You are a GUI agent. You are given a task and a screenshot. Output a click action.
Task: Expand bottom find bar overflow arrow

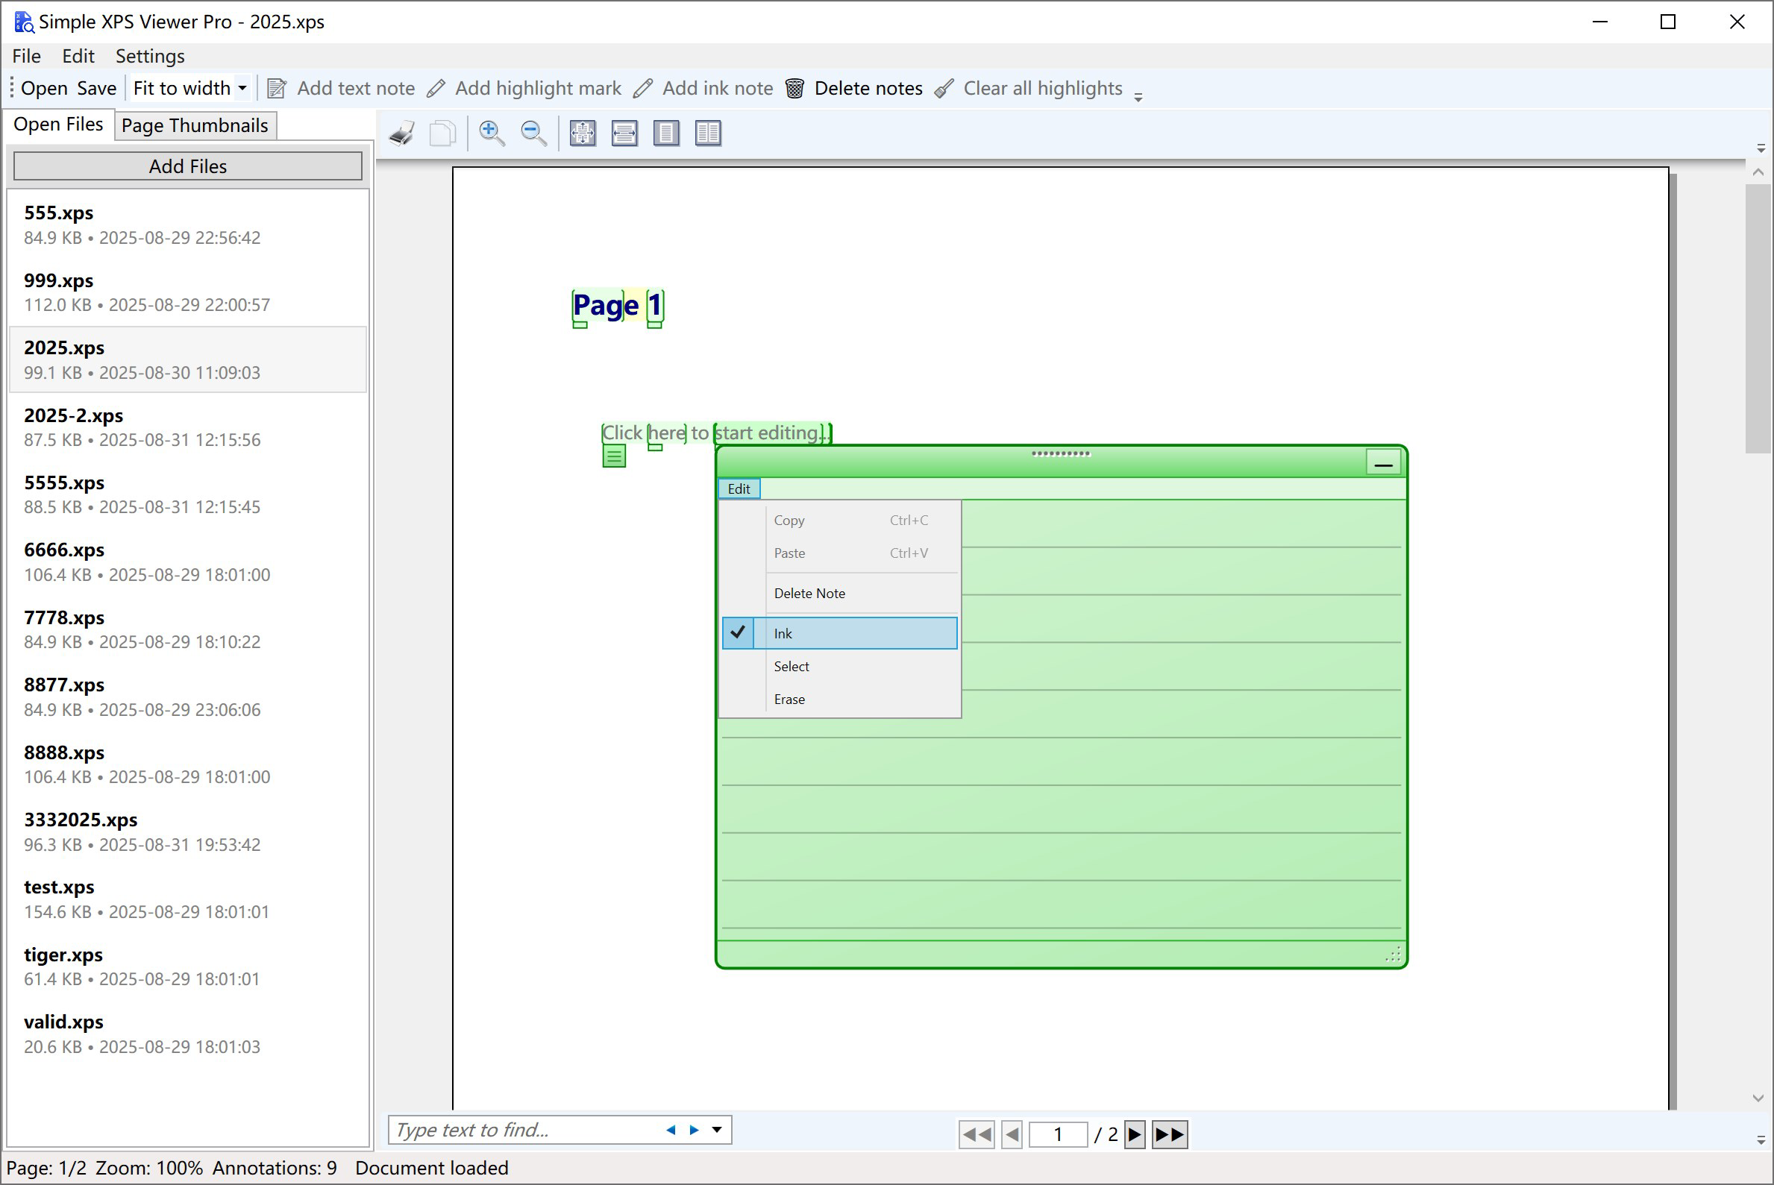coord(1761,1140)
